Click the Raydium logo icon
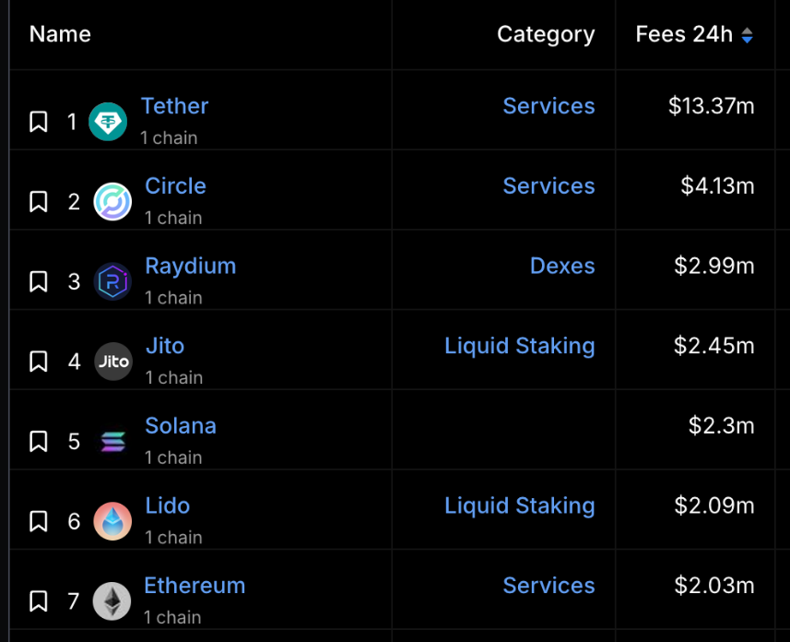Image resolution: width=790 pixels, height=642 pixels. [x=112, y=281]
